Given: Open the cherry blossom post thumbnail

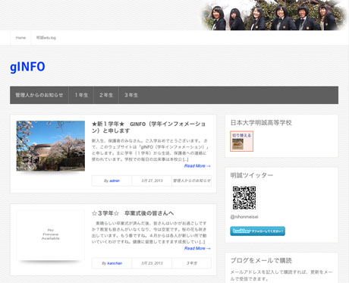Looking at the screenshot, I should (x=51, y=146).
